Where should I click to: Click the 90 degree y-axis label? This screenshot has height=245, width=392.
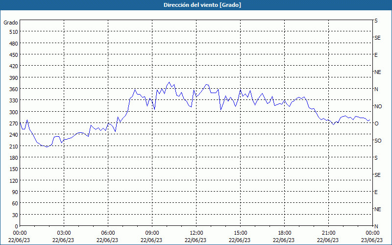coord(14,192)
